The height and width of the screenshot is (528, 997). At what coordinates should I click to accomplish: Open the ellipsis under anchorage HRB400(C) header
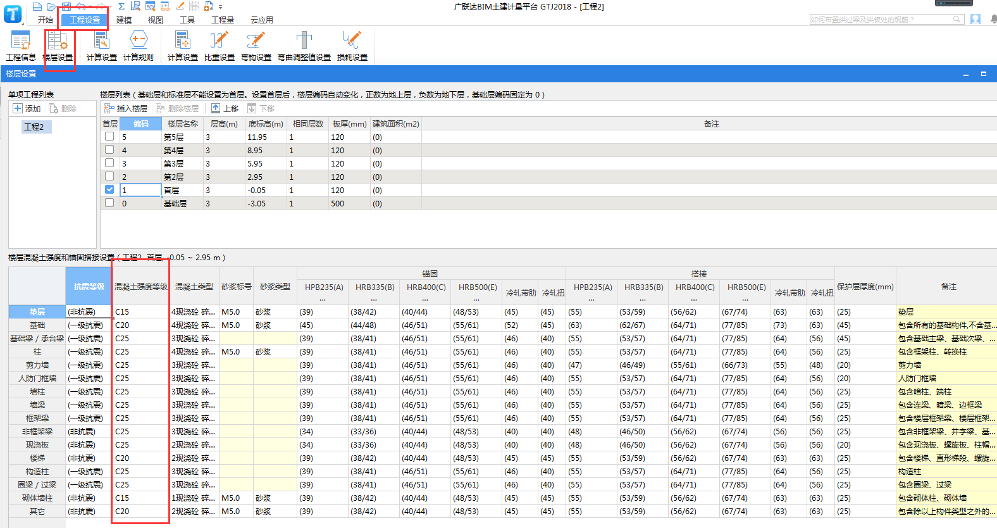coord(425,299)
